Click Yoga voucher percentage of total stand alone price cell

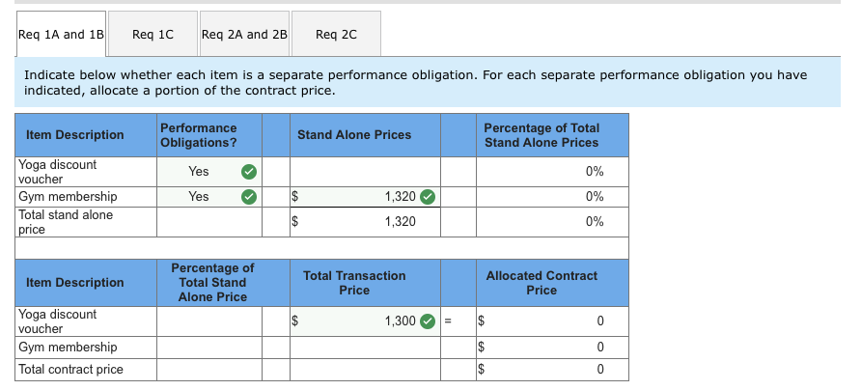[209, 321]
